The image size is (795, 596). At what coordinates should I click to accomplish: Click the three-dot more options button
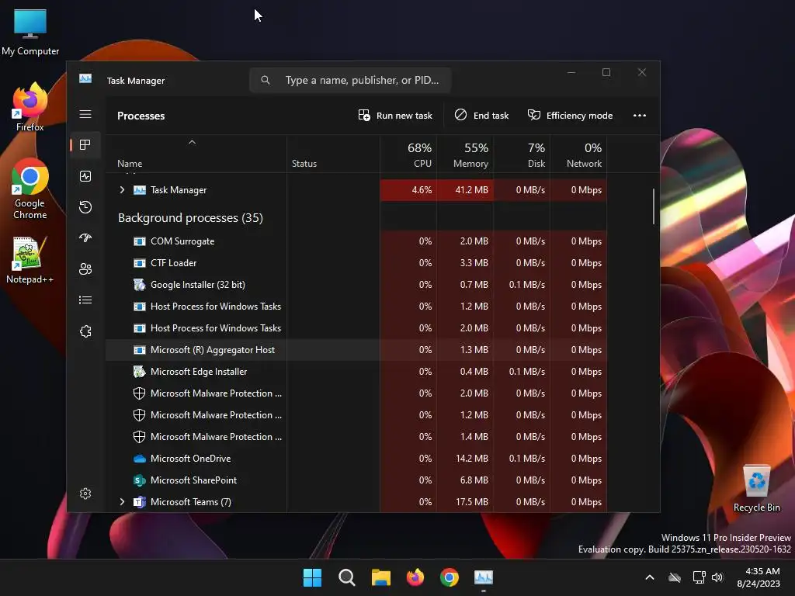coord(640,116)
